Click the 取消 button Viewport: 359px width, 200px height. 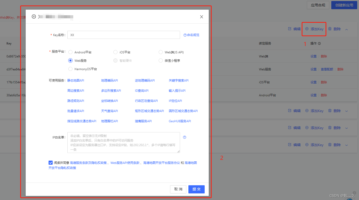[178, 189]
